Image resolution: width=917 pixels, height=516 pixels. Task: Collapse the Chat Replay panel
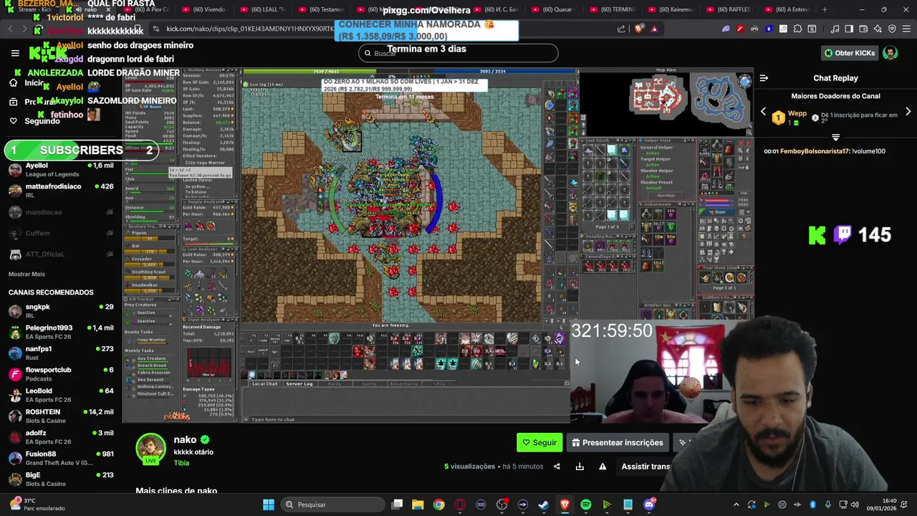tap(764, 78)
